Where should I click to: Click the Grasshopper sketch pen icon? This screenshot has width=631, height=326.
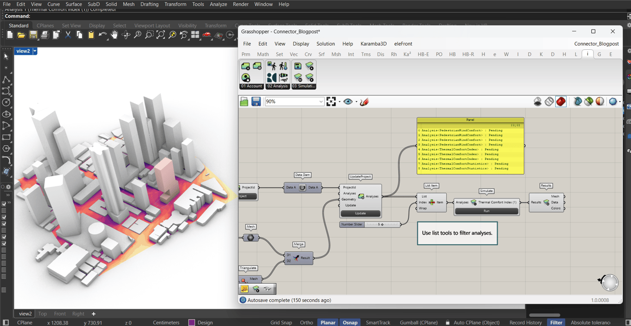pos(364,101)
